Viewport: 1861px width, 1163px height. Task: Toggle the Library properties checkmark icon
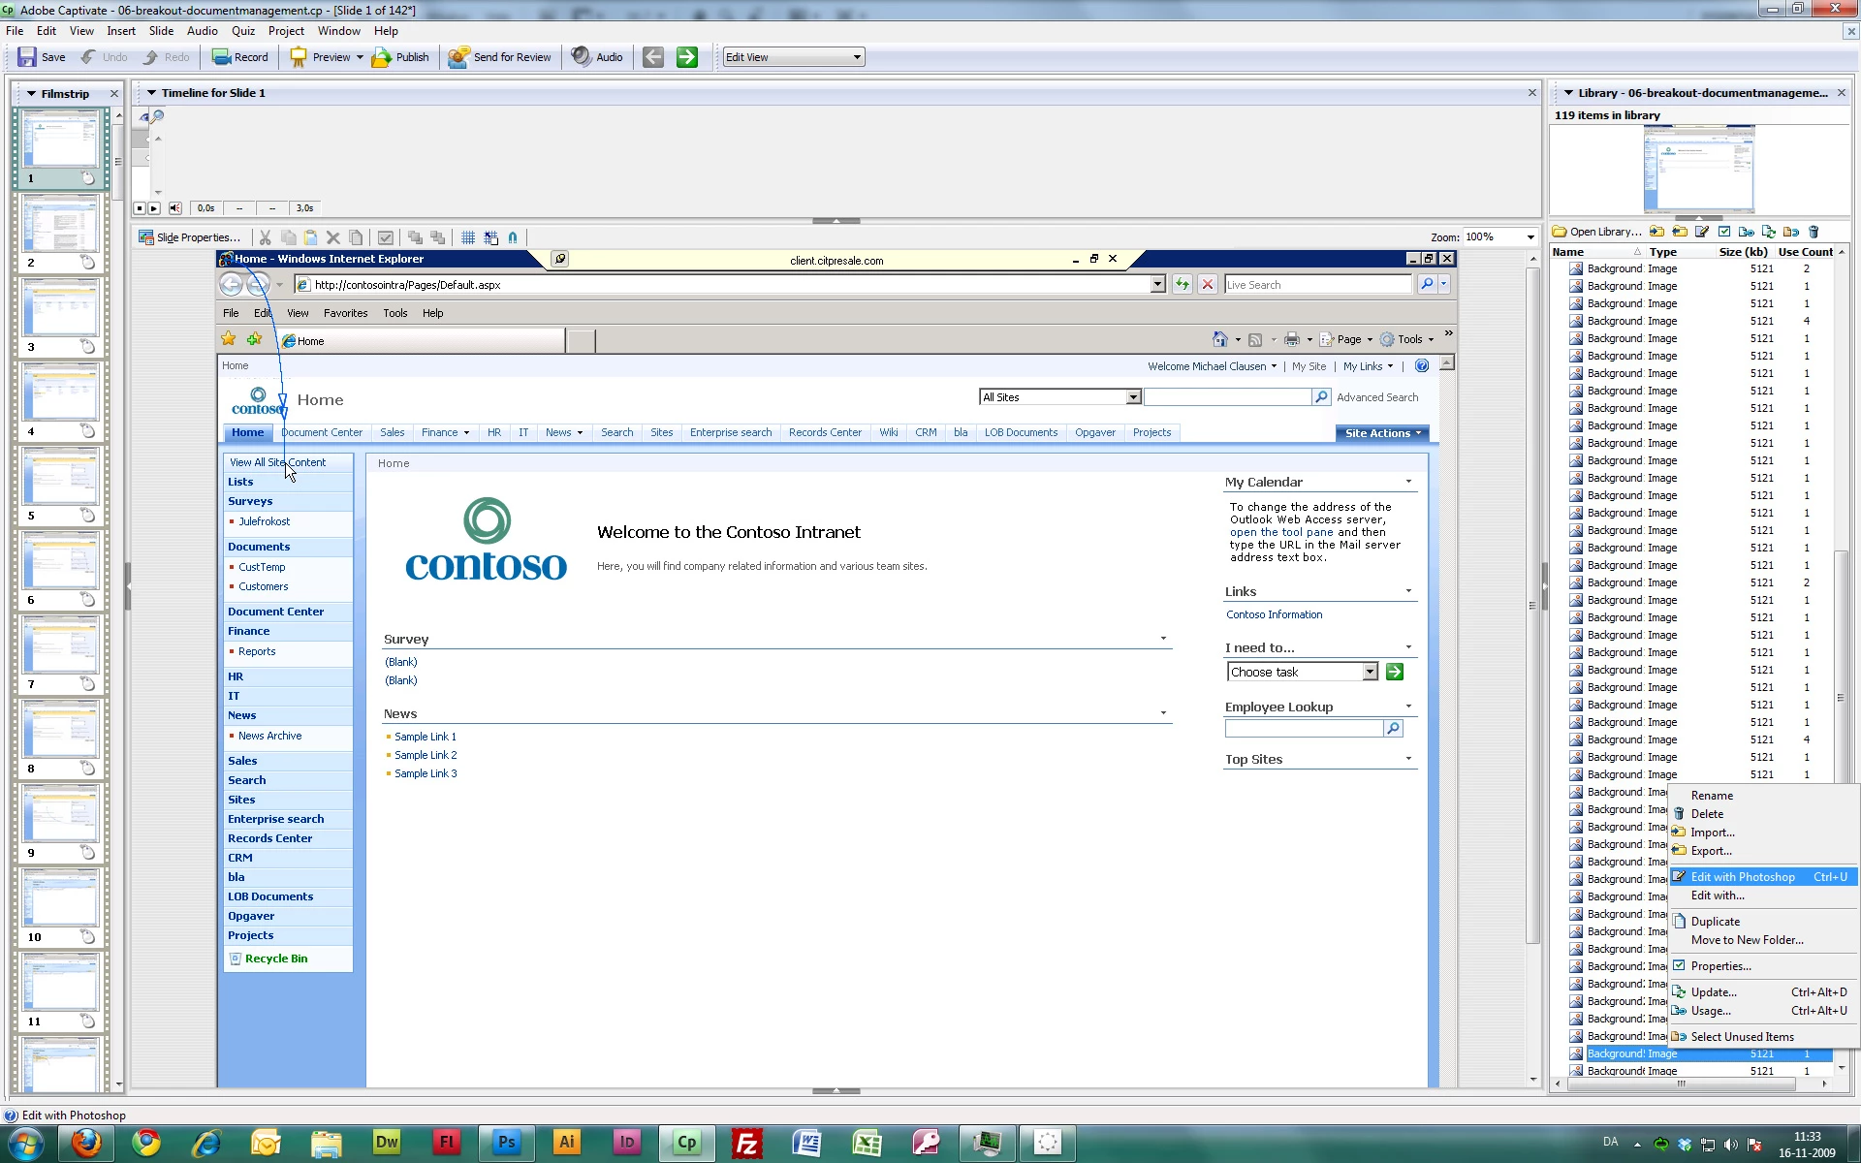point(1724,232)
